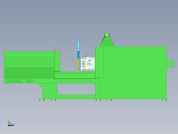Select the green Y axis arrow of triad

point(9,123)
